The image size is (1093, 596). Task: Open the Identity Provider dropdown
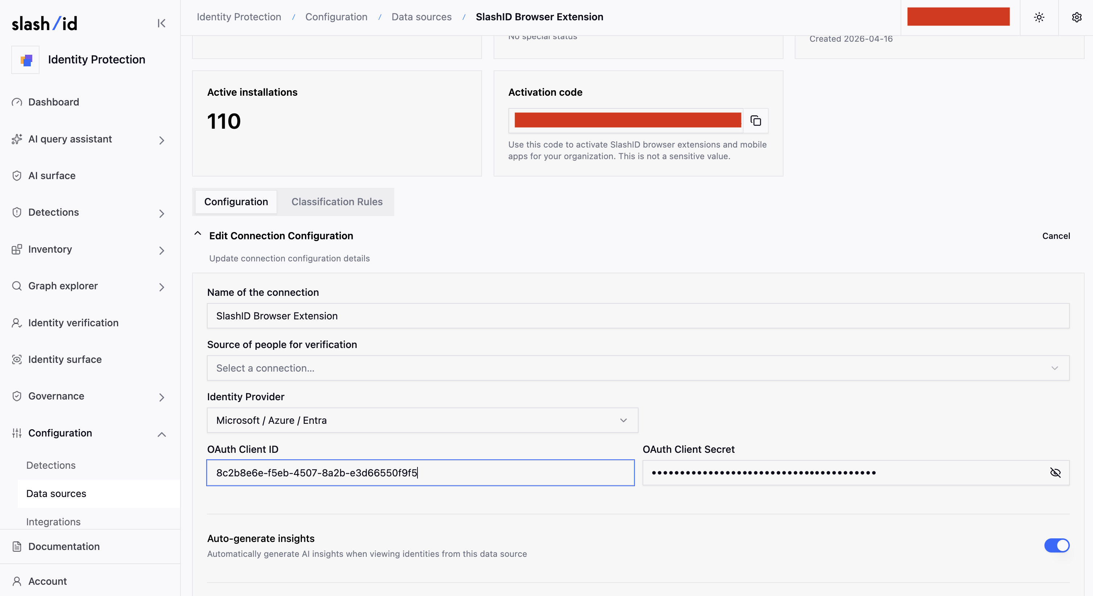point(423,420)
